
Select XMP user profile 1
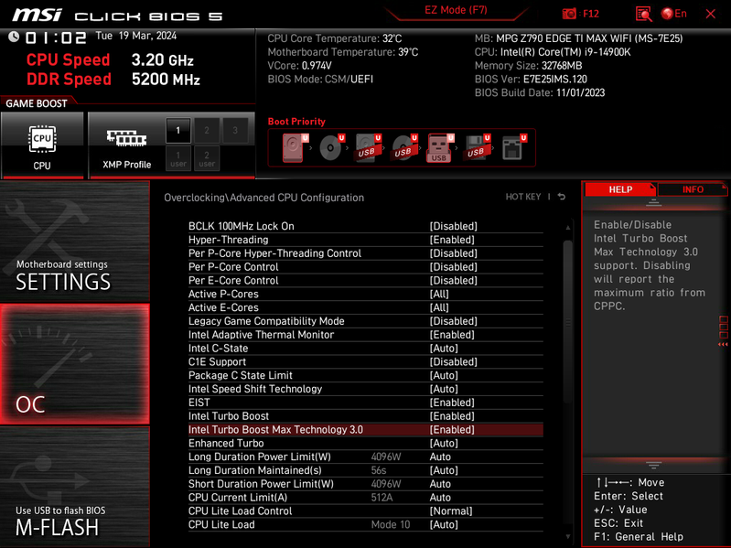[178, 158]
